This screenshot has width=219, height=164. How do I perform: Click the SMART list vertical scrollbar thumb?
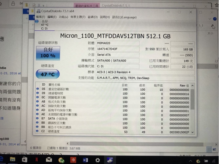click(193, 99)
